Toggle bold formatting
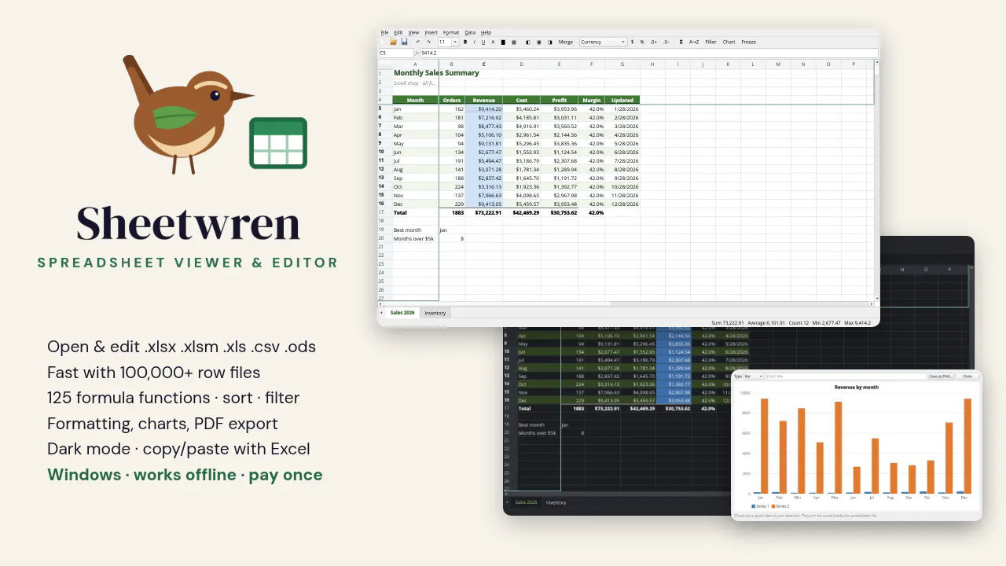Image resolution: width=1006 pixels, height=566 pixels. pos(465,42)
